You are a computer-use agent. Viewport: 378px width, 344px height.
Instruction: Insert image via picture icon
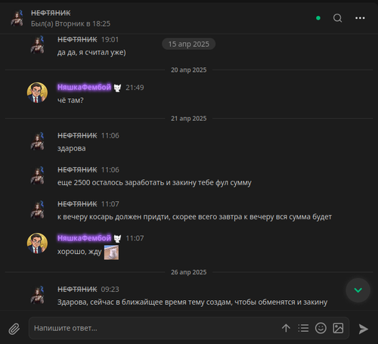pos(338,328)
